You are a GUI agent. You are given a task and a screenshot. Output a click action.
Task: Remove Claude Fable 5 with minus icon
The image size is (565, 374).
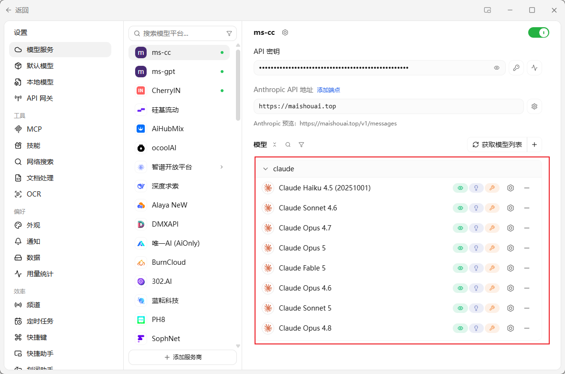click(x=527, y=268)
